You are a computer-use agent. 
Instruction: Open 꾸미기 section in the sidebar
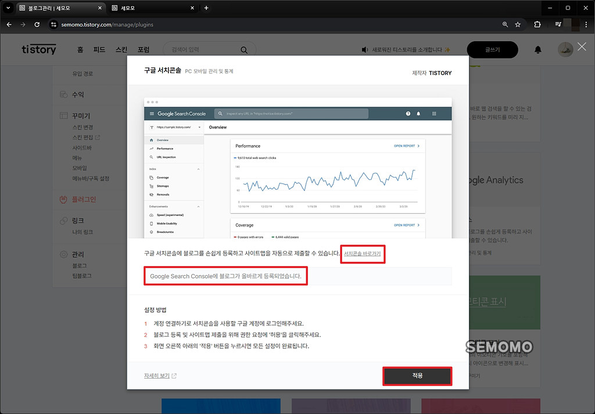[x=81, y=116]
